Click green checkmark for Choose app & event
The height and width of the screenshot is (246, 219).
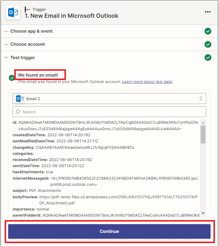click(x=208, y=31)
